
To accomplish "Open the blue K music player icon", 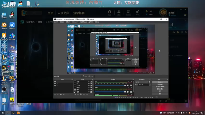I will (x=12, y=26).
